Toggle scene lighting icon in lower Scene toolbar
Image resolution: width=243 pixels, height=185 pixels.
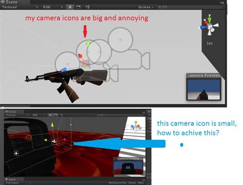[50, 115]
